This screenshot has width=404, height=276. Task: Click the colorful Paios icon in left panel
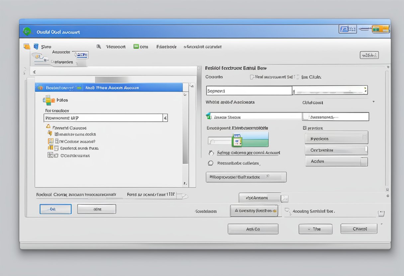[x=49, y=100]
